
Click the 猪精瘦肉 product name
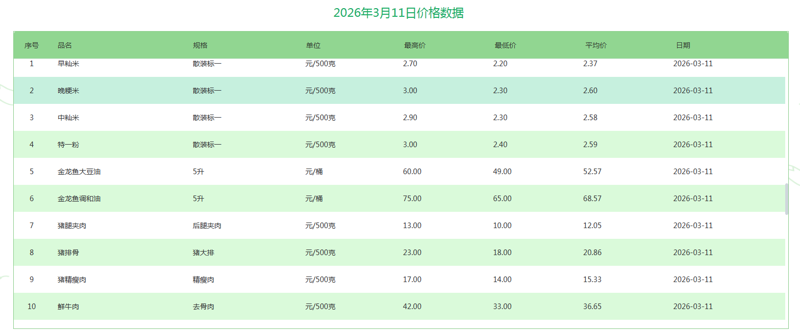pos(72,280)
